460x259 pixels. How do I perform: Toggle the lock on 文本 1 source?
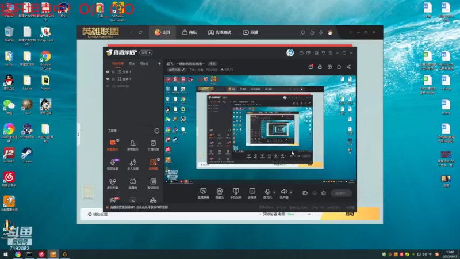click(113, 71)
